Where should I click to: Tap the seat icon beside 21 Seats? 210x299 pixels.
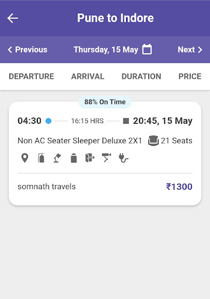(153, 141)
